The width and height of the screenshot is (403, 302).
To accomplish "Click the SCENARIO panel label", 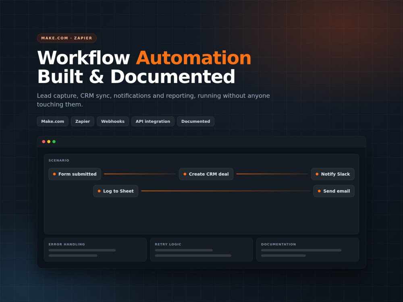I will coord(59,160).
